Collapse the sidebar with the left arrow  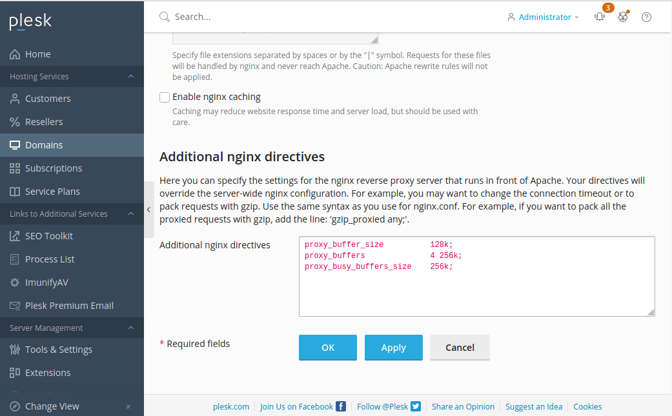point(148,210)
